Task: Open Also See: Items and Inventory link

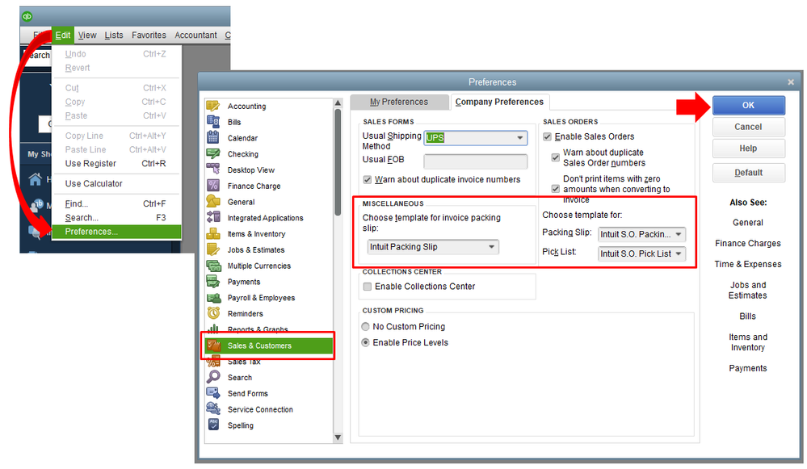Action: (x=747, y=342)
